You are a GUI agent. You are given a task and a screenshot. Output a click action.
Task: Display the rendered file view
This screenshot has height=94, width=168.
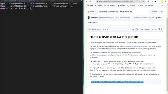pos(137,29)
